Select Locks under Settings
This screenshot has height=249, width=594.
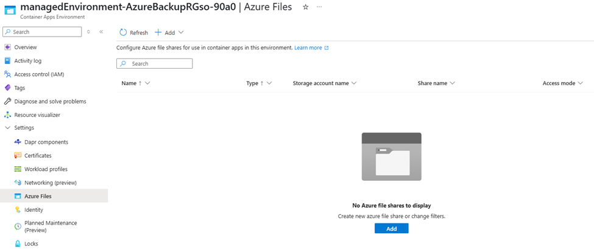point(31,244)
